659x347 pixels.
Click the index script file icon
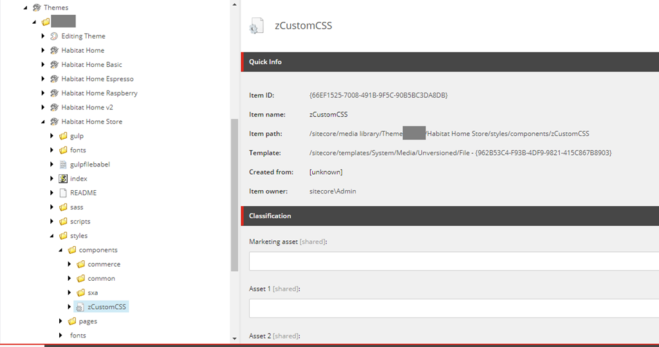coord(63,179)
